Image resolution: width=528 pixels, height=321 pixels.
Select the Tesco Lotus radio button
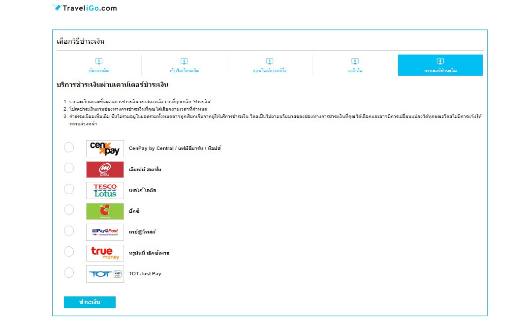pyautogui.click(x=69, y=189)
